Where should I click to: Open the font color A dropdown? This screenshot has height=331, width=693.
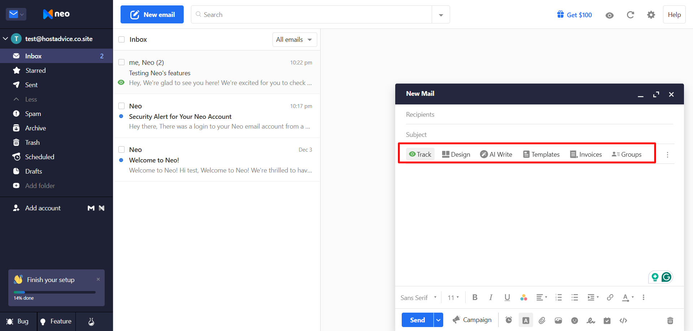pos(628,298)
